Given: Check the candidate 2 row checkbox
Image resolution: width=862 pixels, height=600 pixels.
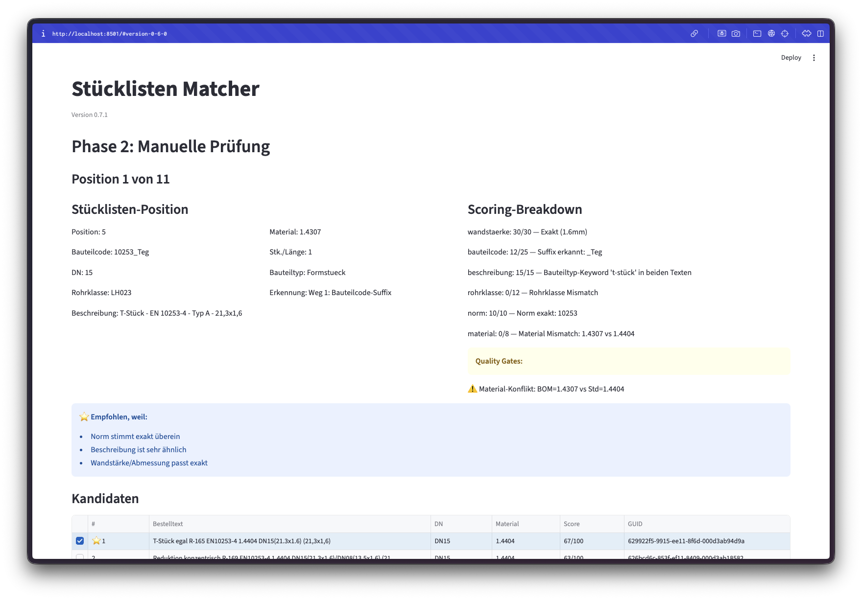Looking at the screenshot, I should (x=80, y=556).
